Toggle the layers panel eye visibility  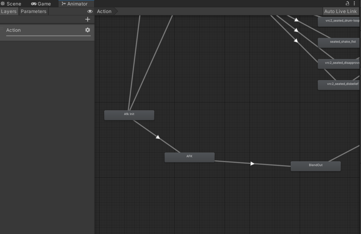tap(90, 11)
